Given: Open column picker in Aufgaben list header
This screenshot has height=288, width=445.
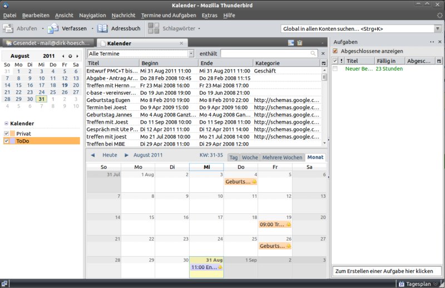Looking at the screenshot, I should point(439,61).
